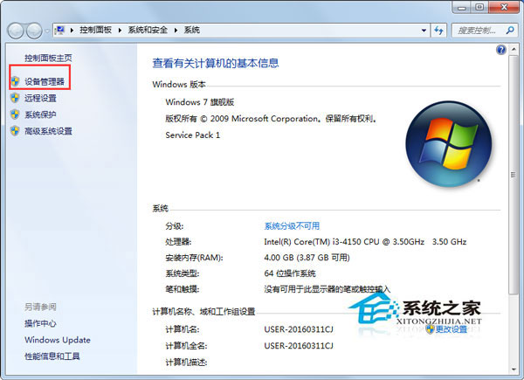Expand arrow after 系统和安全 breadcrumb

click(x=176, y=30)
